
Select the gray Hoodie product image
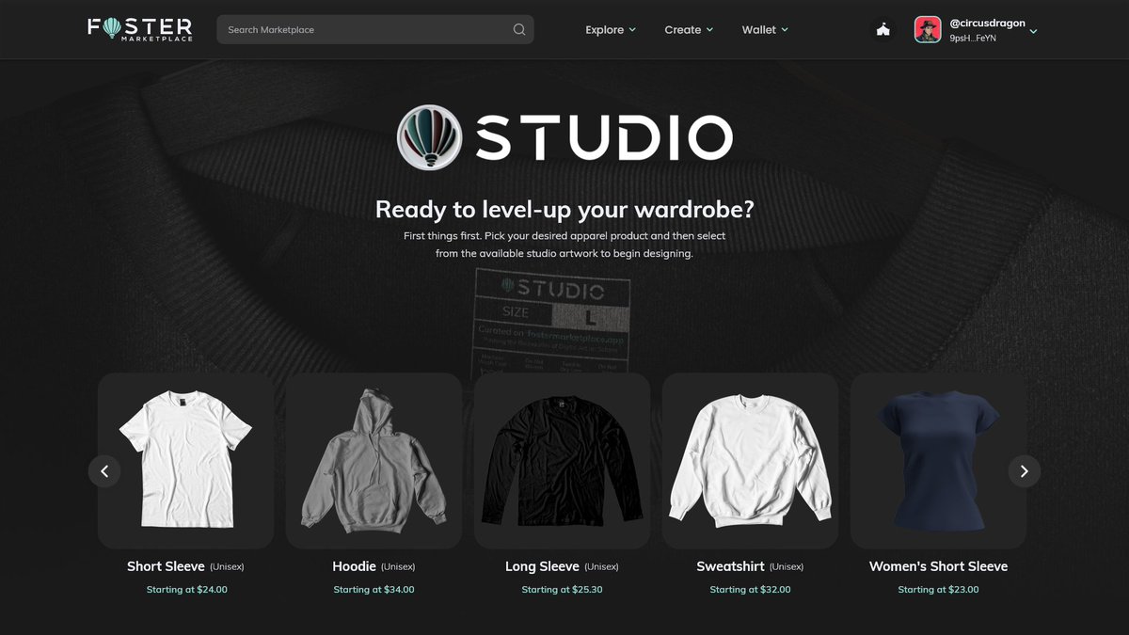[374, 461]
